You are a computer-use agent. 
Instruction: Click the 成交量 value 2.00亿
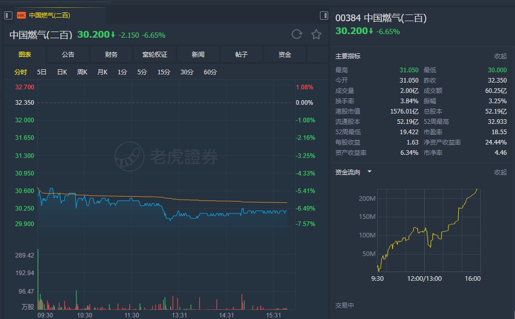409,91
